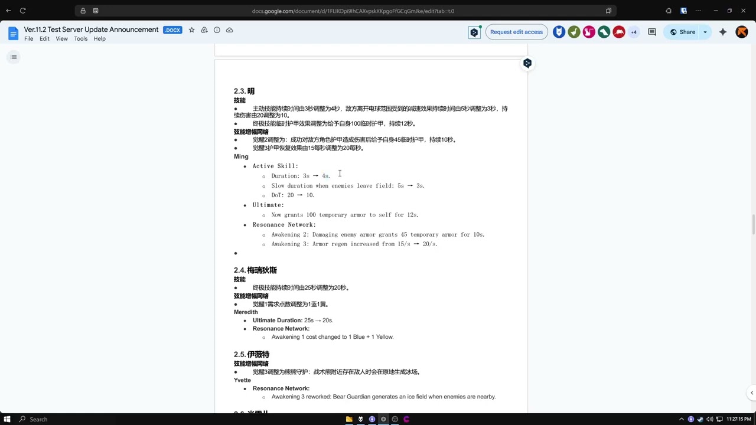The width and height of the screenshot is (756, 425).
Task: Open the taskbar clock
Action: click(x=739, y=419)
